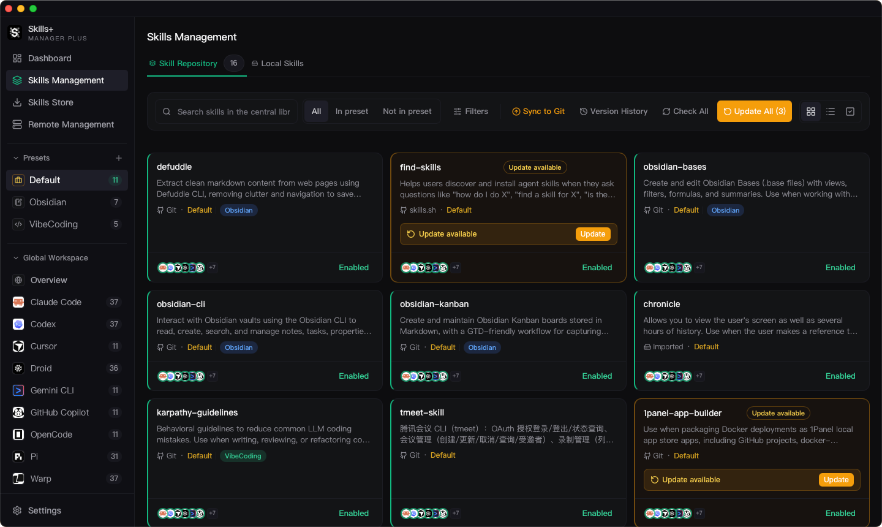Toggle Enabled on chronicle card

tap(840, 376)
